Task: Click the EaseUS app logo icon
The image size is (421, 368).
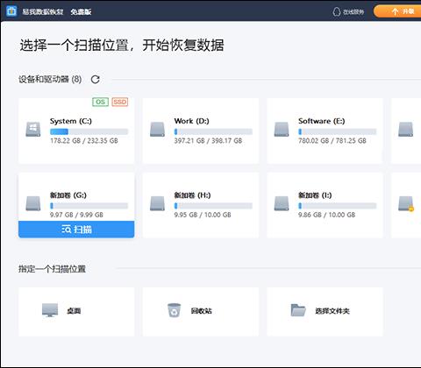Action: [x=11, y=11]
